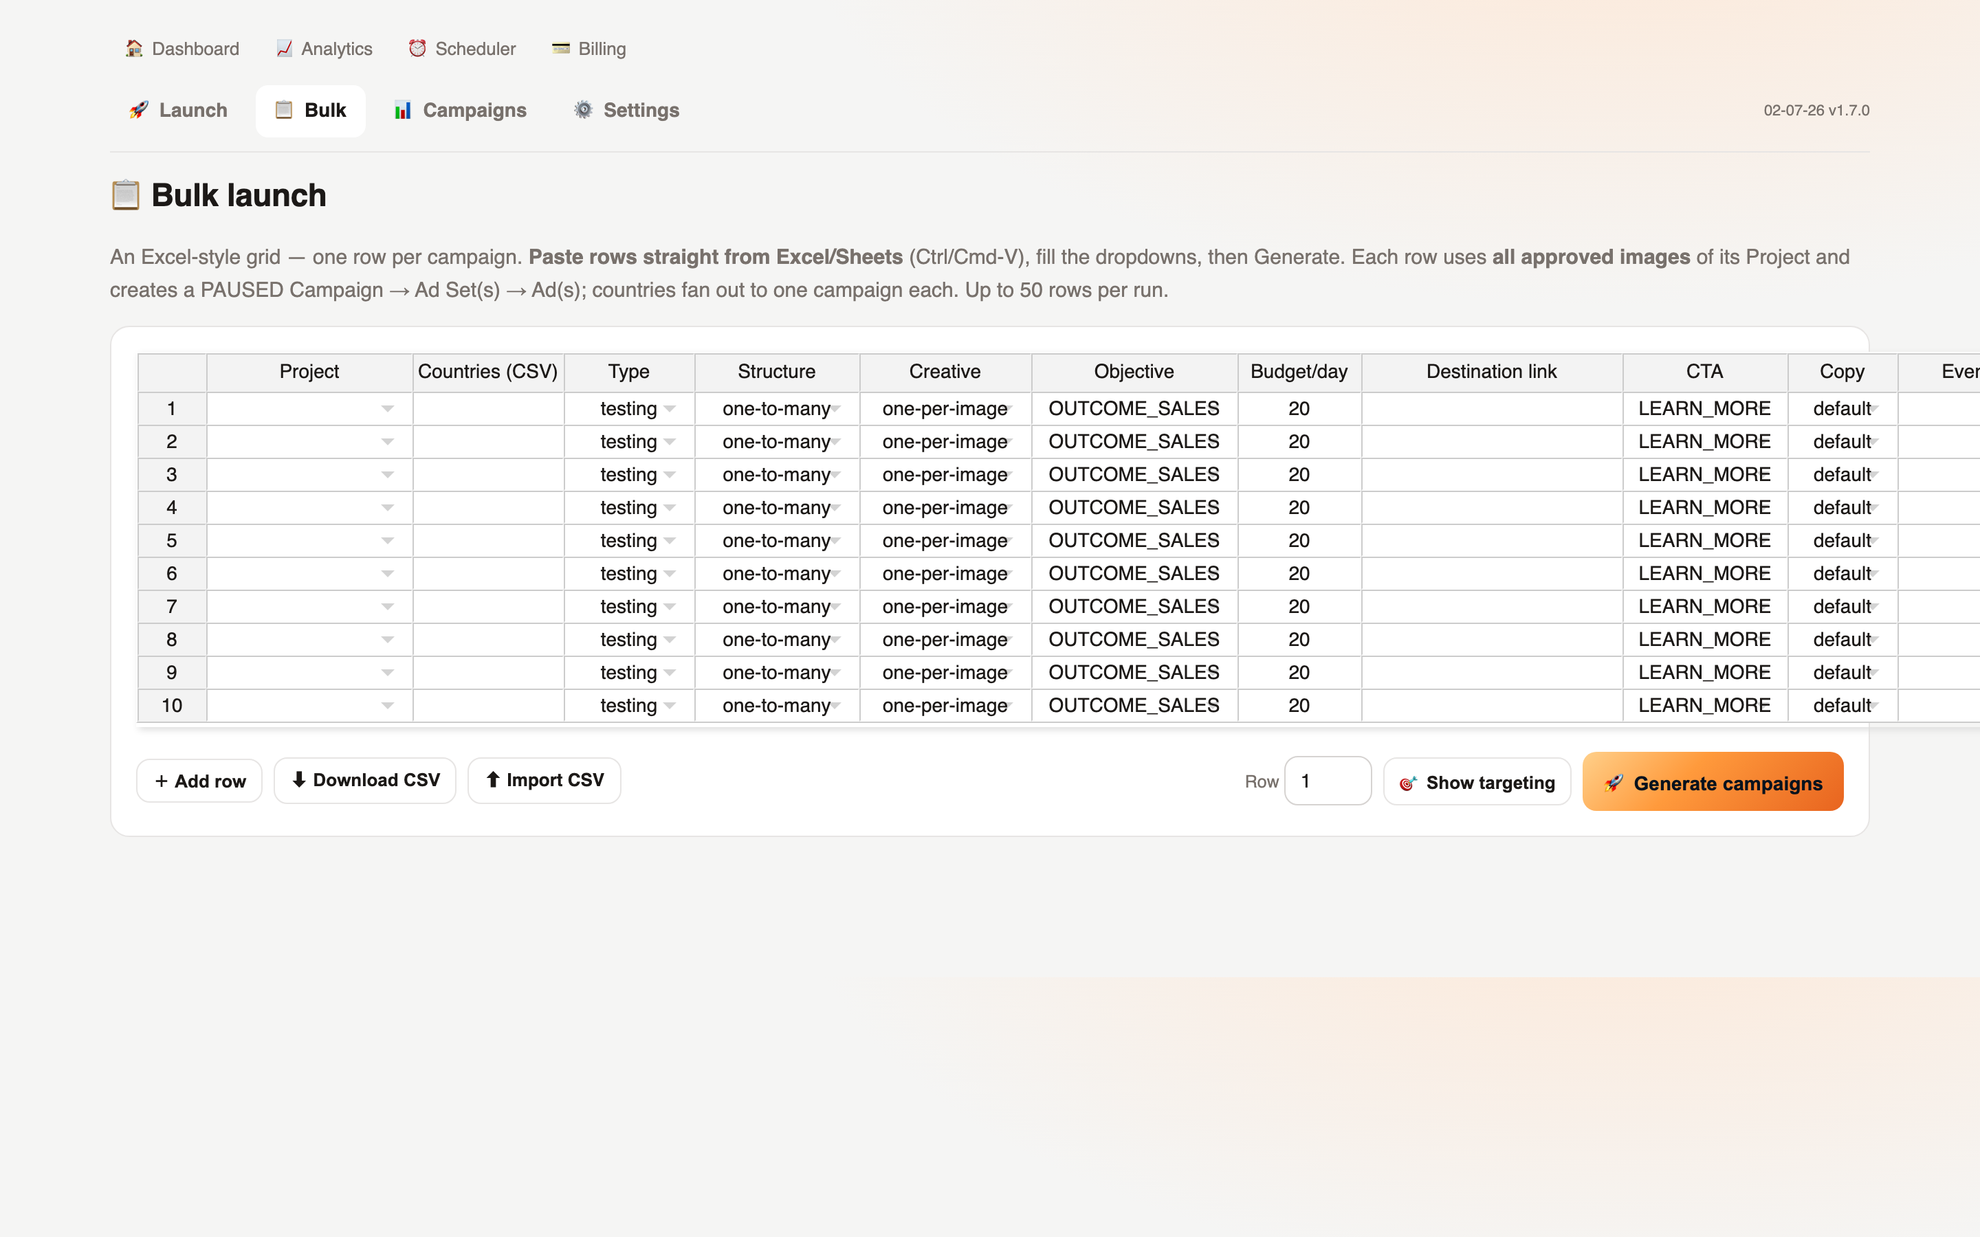Click the plus icon on Add row

click(x=161, y=781)
